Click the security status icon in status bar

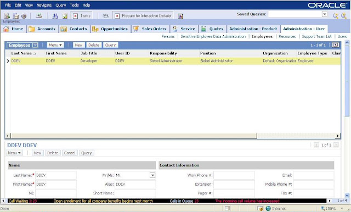(260, 208)
